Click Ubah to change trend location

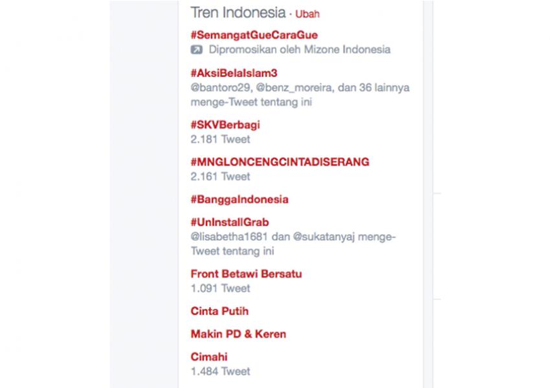point(307,14)
